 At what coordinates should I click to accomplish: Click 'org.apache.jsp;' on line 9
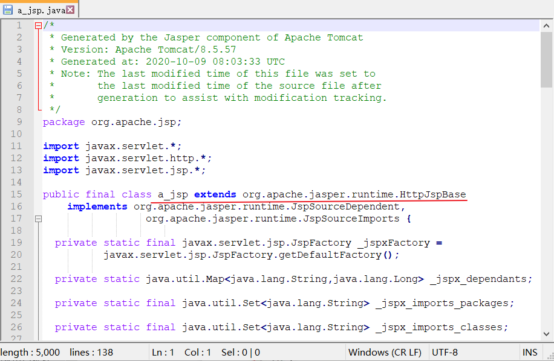click(x=136, y=123)
